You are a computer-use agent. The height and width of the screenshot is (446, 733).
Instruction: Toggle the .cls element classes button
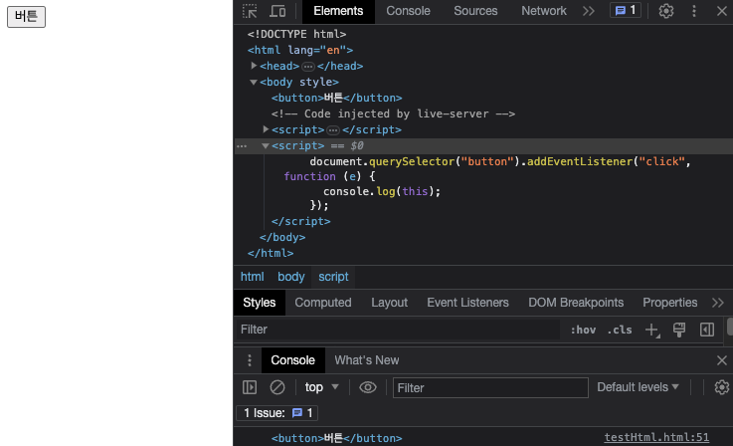click(620, 330)
